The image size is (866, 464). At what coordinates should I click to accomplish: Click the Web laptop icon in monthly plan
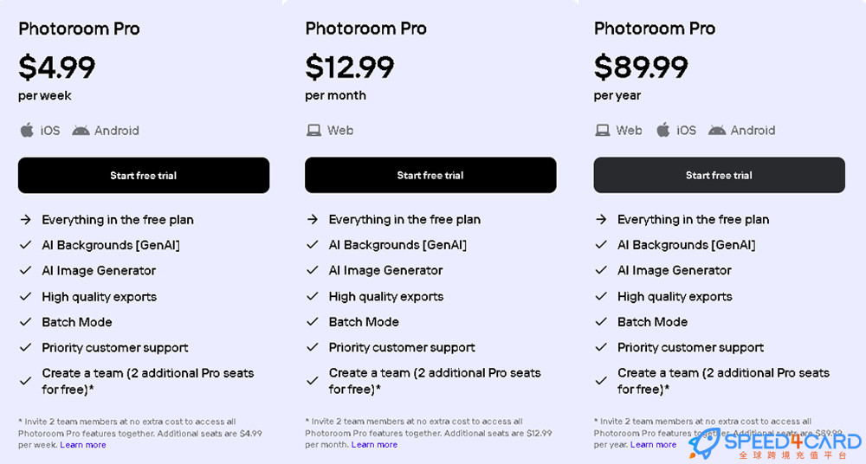pyautogui.click(x=313, y=131)
